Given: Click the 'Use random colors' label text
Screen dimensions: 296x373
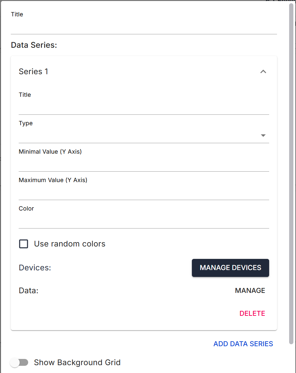Looking at the screenshot, I should point(70,244).
